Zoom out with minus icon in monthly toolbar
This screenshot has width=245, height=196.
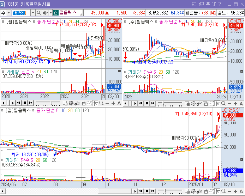tap(107, 103)
